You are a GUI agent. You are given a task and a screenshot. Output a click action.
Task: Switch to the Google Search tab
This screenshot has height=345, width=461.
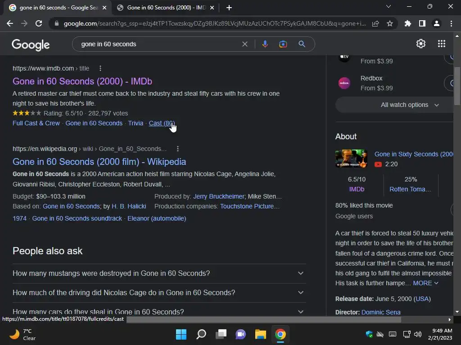coord(57,8)
